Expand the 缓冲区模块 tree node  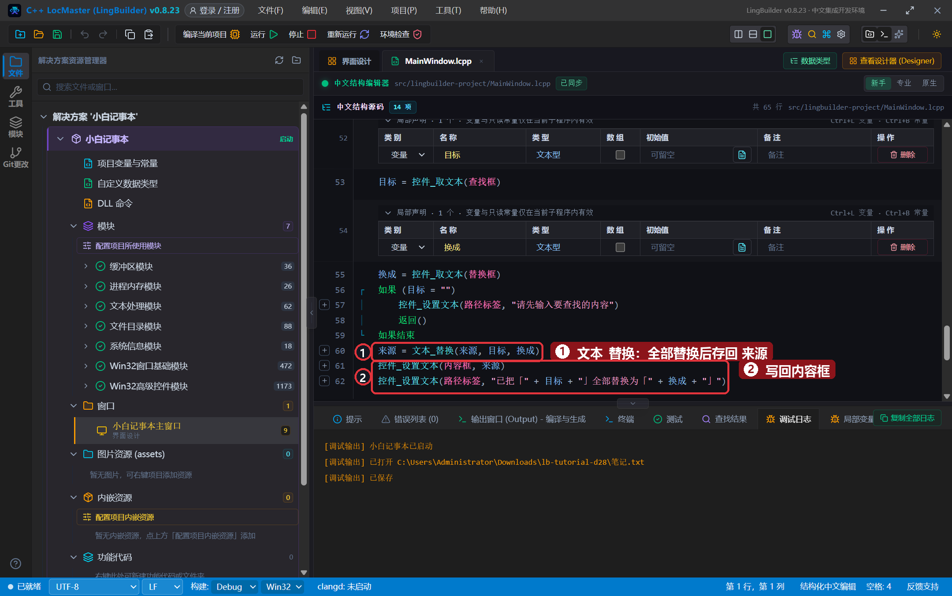86,267
